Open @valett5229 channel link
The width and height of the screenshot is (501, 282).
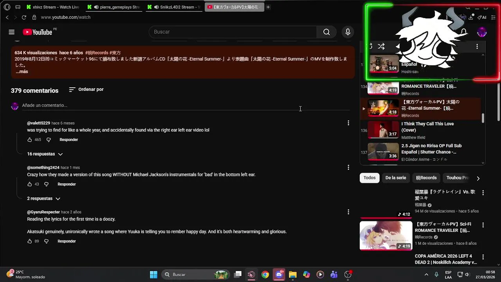coord(38,123)
